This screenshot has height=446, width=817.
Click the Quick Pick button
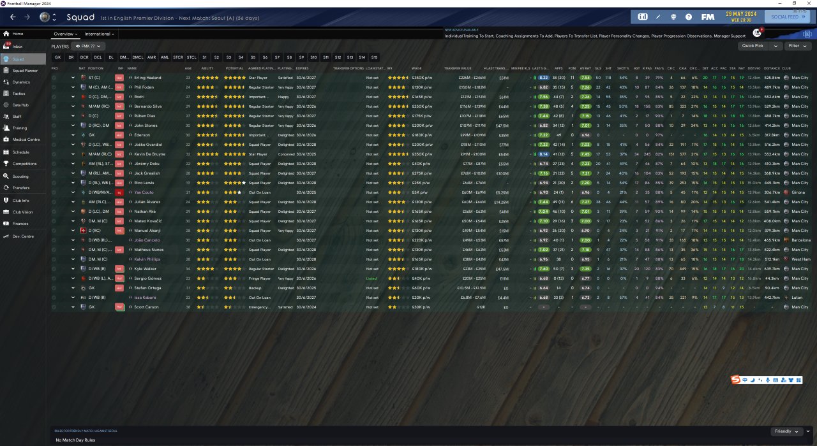pos(753,46)
